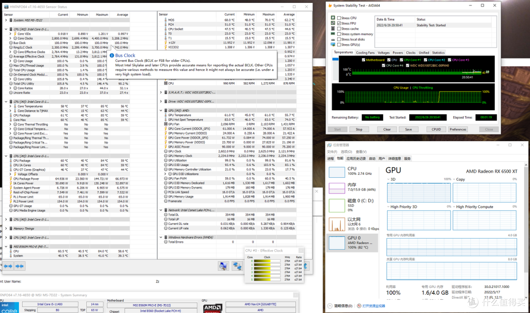530x313 pixels.
Task: Collapse the GPU [#0]: AMD section
Action: tap(161, 110)
